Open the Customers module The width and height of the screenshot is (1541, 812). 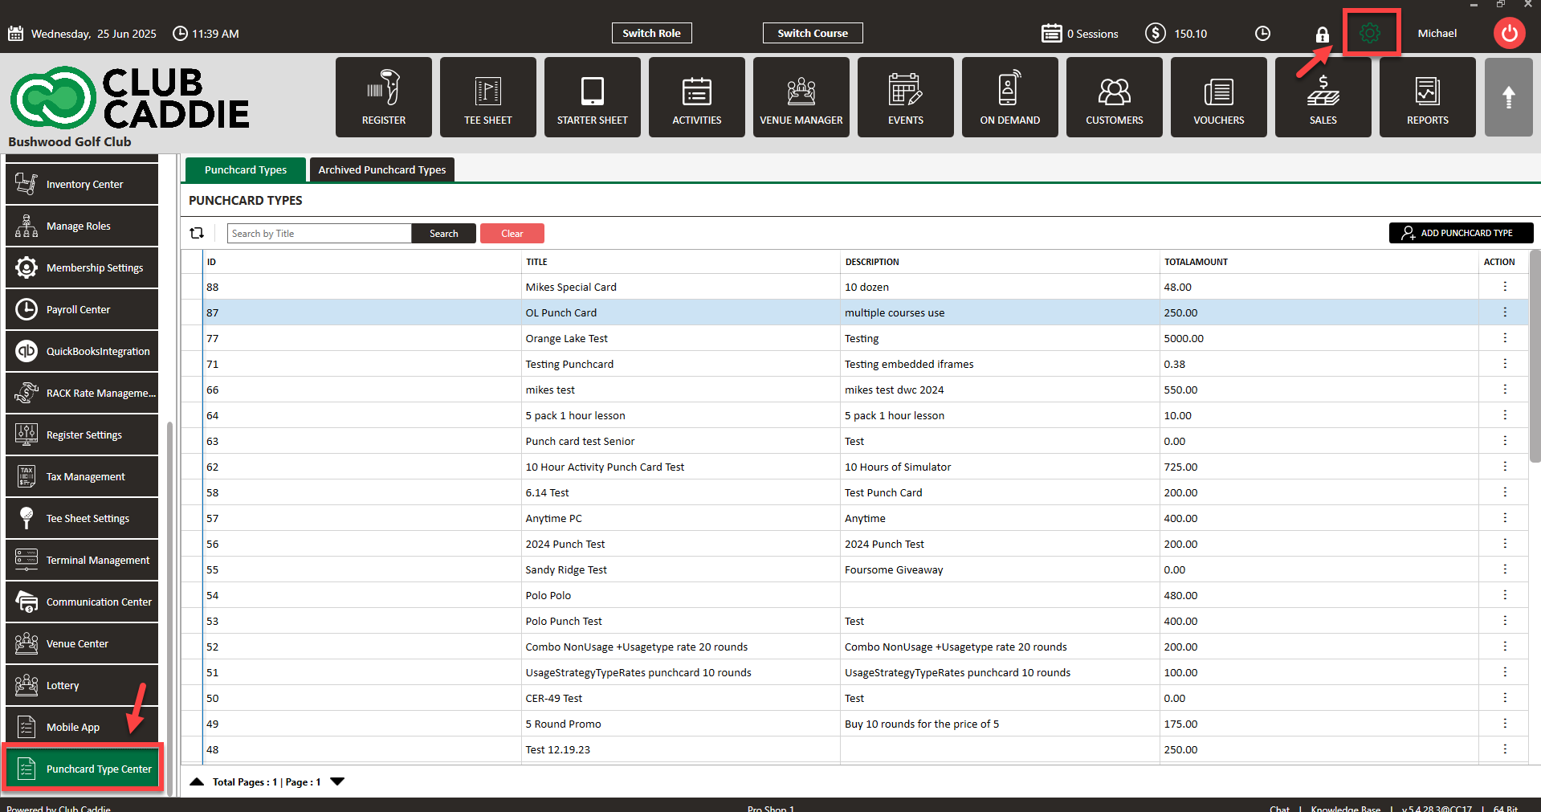tap(1115, 97)
